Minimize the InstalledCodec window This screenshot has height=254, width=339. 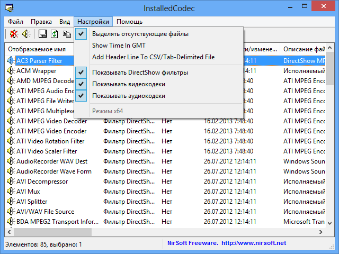[x=290, y=6]
